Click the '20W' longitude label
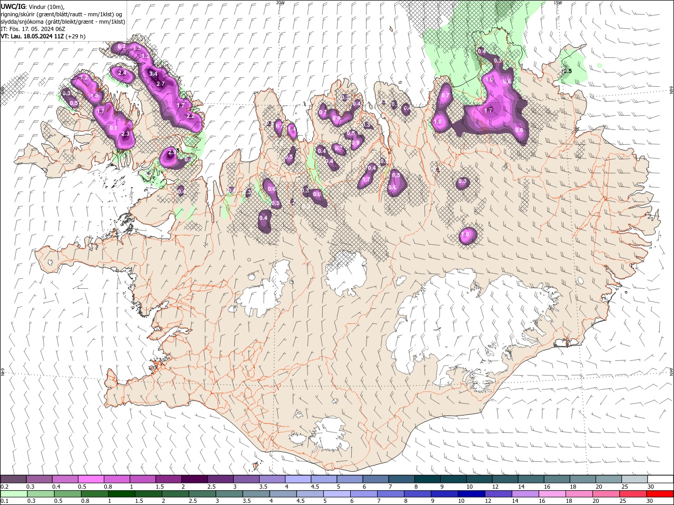 click(x=280, y=3)
